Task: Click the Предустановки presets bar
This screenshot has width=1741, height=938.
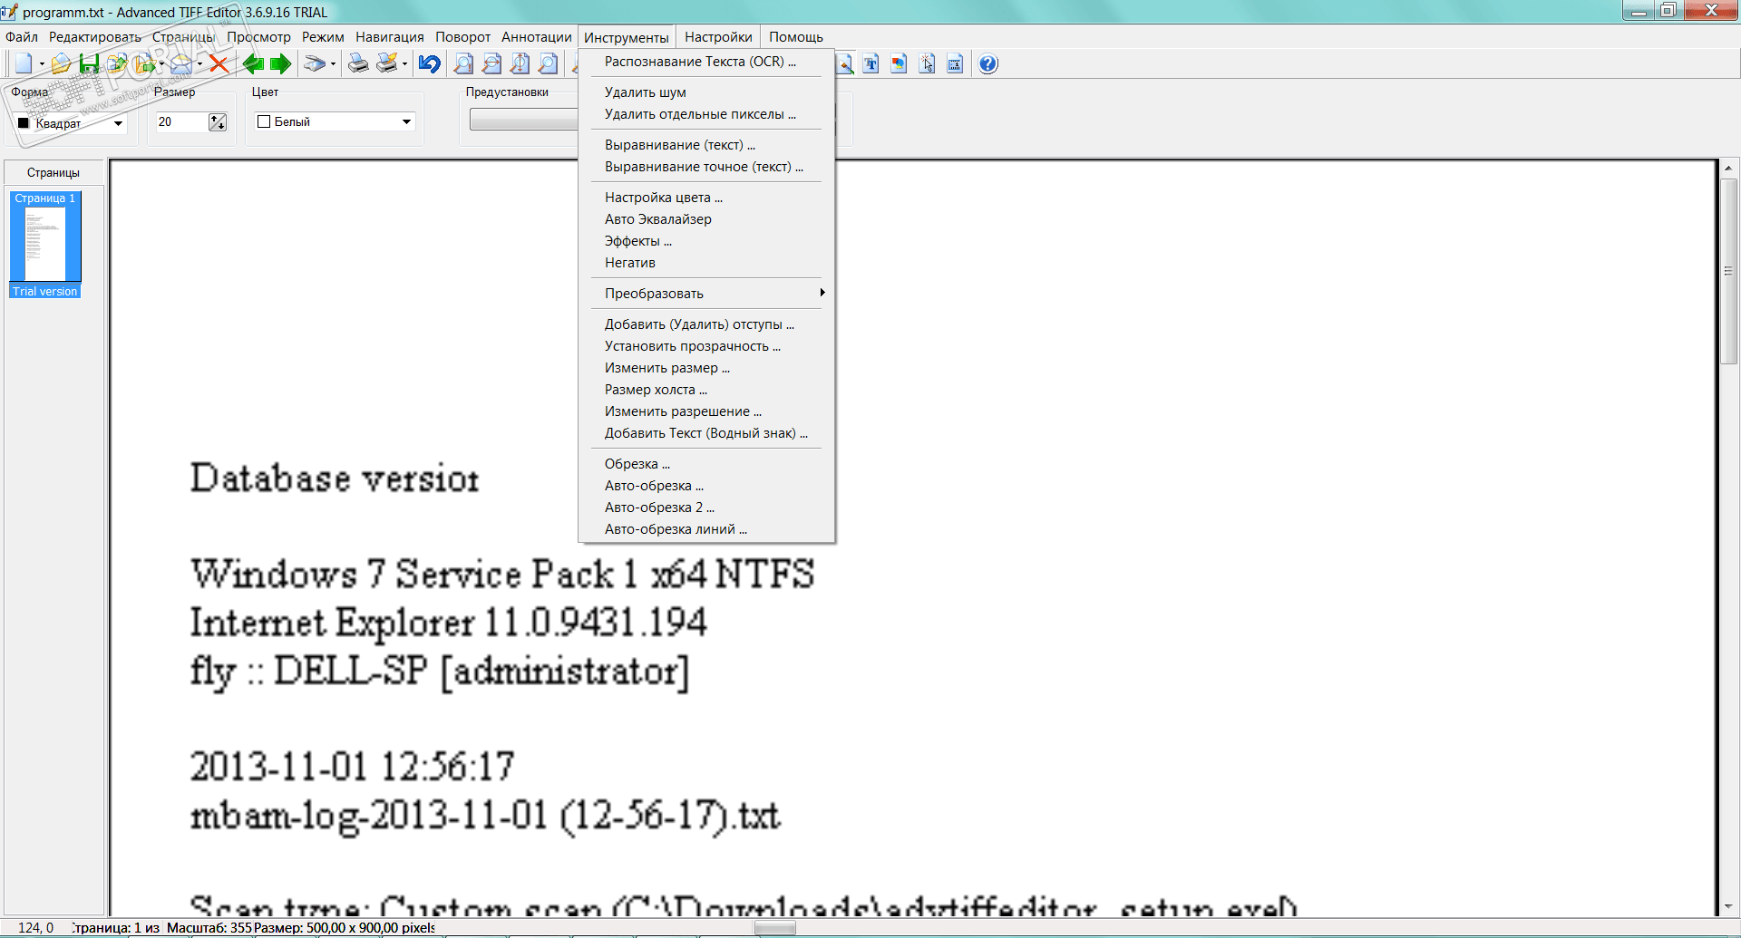Action: (524, 120)
